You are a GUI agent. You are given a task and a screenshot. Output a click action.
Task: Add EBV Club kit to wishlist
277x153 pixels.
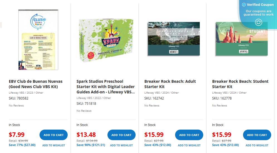pyautogui.click(x=53, y=145)
